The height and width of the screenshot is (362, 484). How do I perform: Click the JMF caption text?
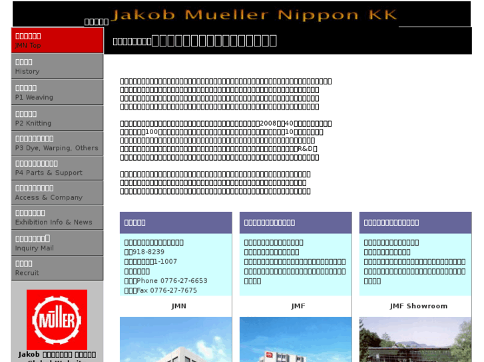coord(298,306)
